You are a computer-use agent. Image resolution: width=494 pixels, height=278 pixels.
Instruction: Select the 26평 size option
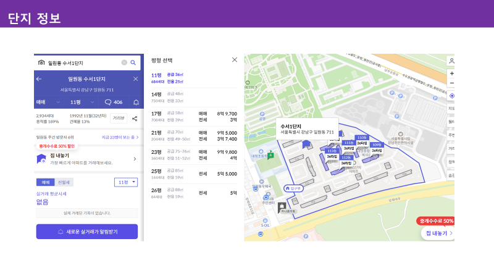click(x=194, y=193)
